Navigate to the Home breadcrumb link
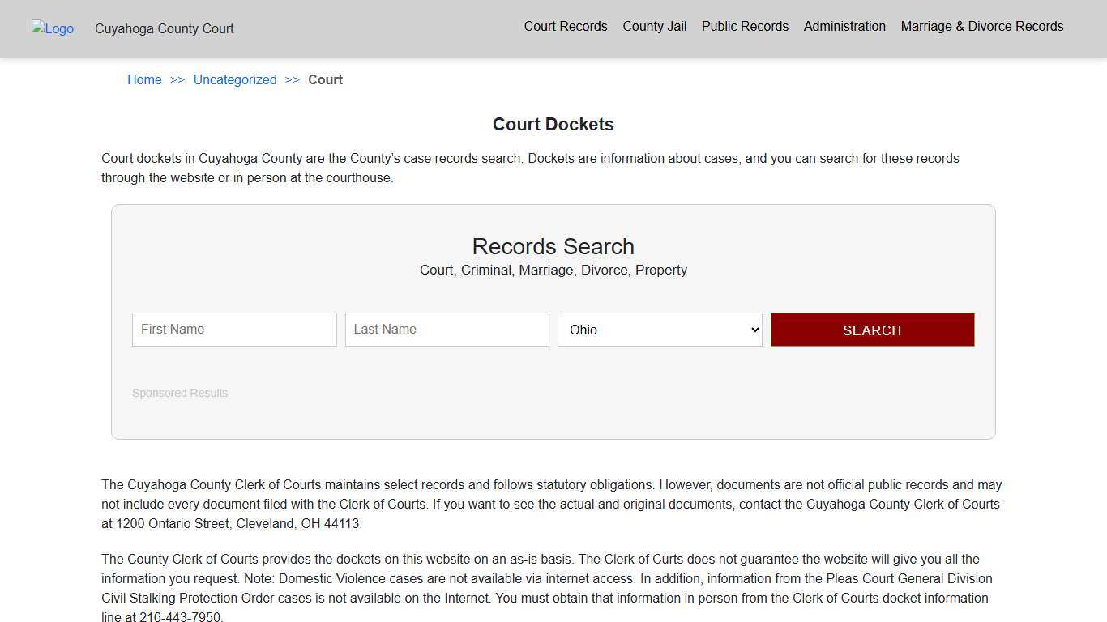Image resolution: width=1107 pixels, height=622 pixels. 143,79
